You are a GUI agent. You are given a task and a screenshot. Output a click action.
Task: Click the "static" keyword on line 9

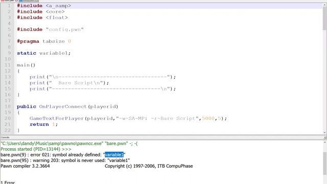27,53
